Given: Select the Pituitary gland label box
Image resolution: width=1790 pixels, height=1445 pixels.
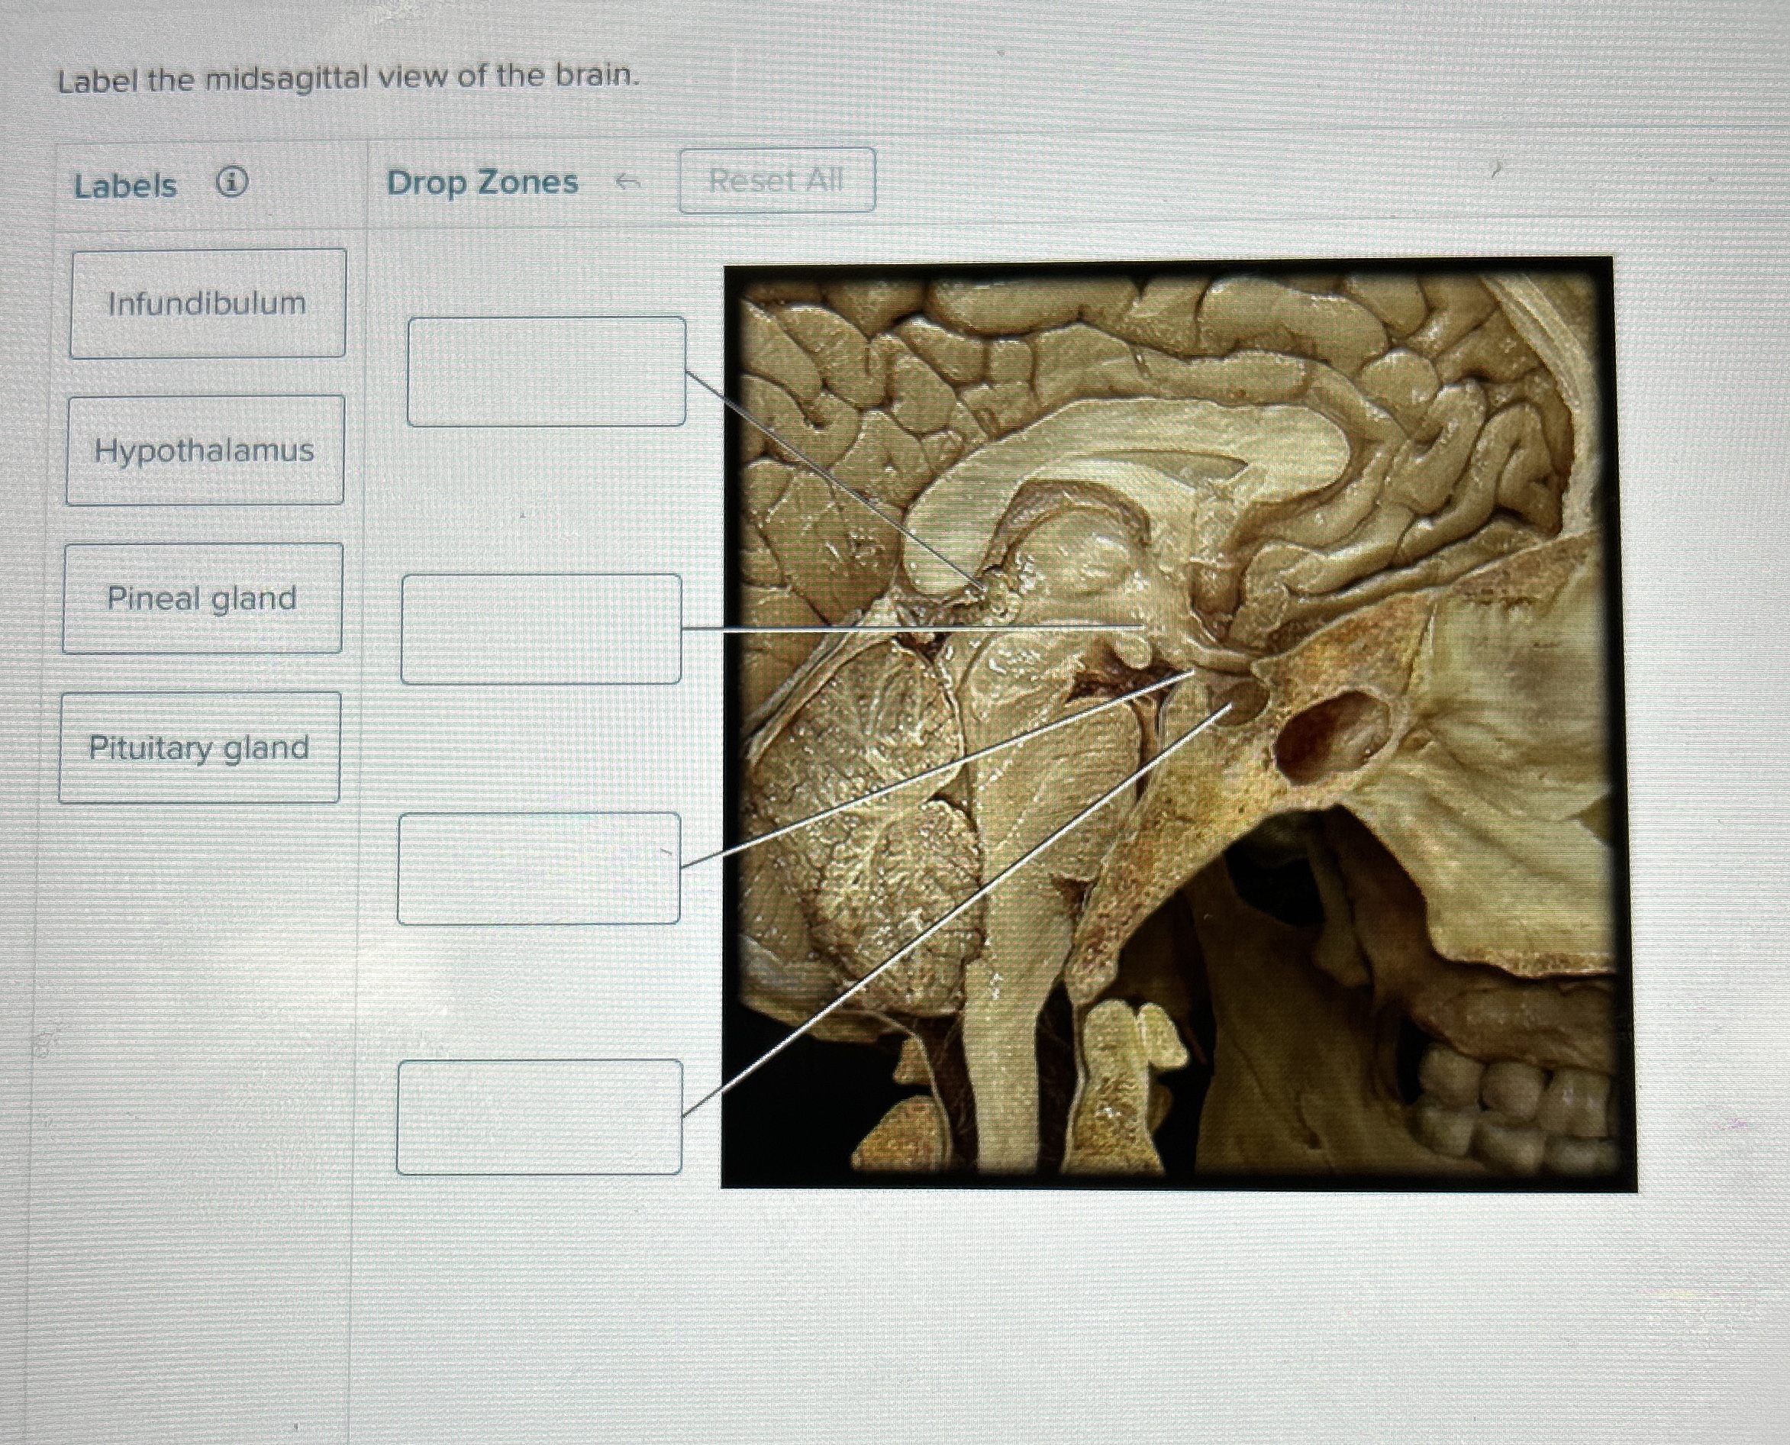Looking at the screenshot, I should [x=200, y=747].
